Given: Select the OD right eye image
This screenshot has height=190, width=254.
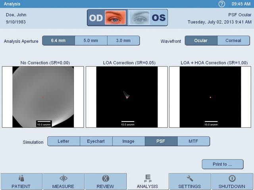Looking at the screenshot, I should coord(115,18).
